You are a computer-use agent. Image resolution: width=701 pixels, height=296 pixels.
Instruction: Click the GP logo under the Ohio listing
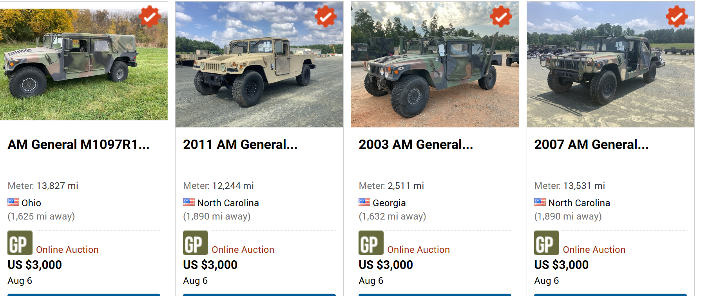pyautogui.click(x=20, y=243)
